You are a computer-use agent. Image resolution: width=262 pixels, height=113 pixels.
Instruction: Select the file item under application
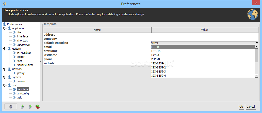tap(19, 32)
